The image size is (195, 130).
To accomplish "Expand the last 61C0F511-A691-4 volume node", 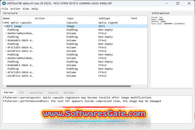I will [x=6, y=76].
